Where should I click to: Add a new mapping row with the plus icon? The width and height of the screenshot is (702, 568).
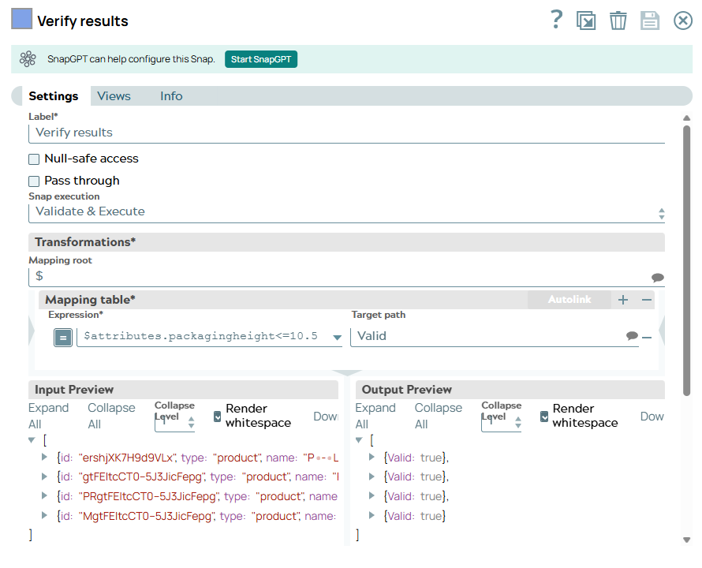point(622,300)
